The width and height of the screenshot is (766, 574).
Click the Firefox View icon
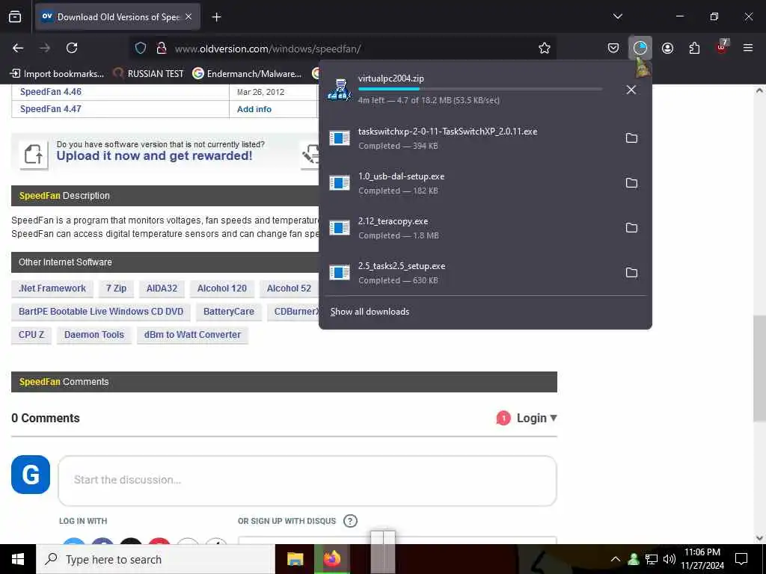tap(15, 16)
